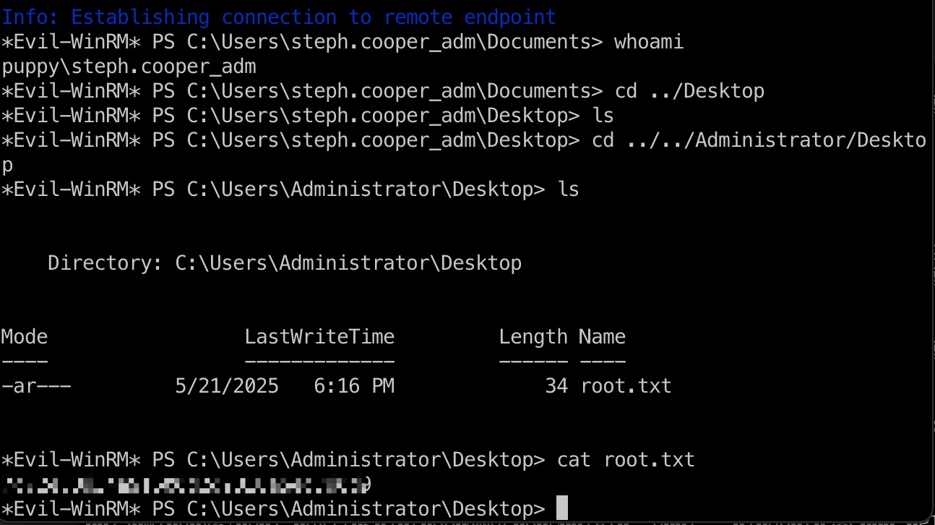Click the '34' length value
This screenshot has width=935, height=525.
tap(556, 386)
